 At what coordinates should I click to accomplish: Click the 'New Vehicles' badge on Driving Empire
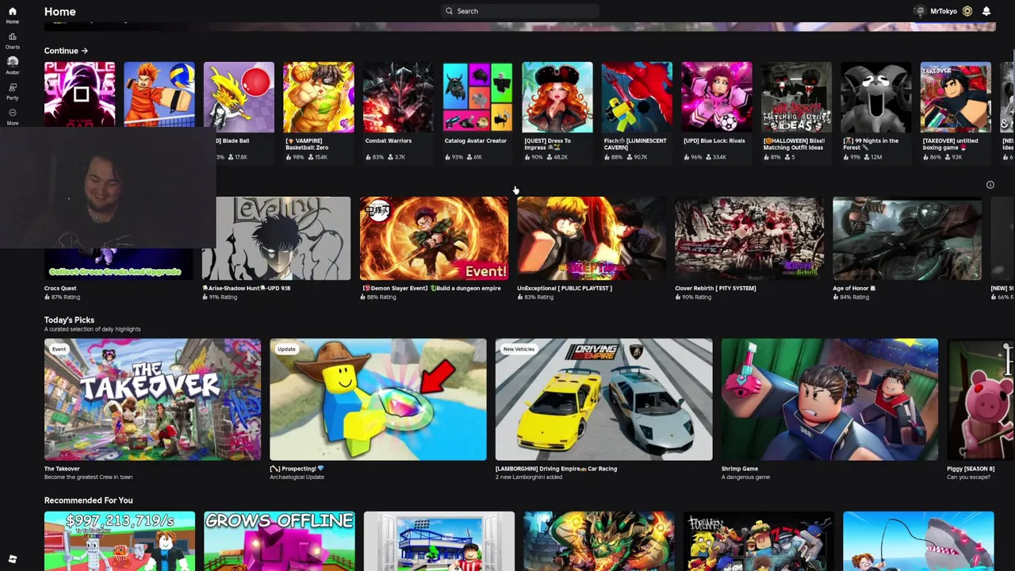coord(519,349)
